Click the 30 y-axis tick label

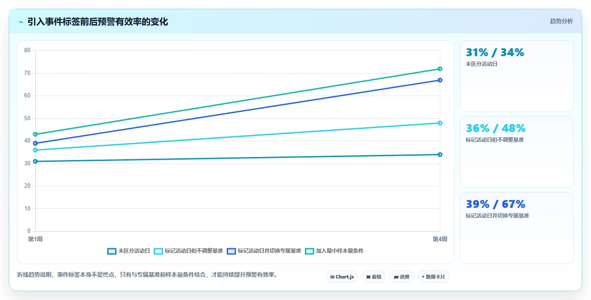[27, 163]
